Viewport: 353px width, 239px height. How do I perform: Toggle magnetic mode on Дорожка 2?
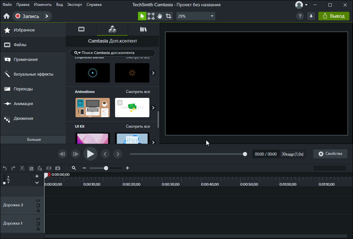[38, 205]
